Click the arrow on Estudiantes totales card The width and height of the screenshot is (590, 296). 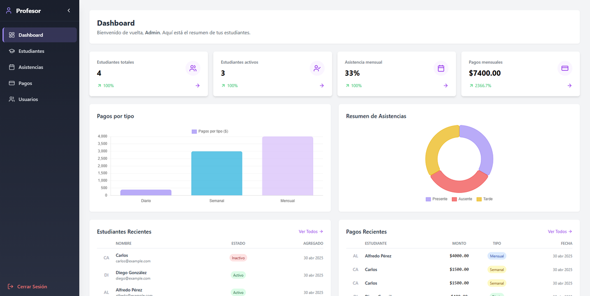point(198,86)
